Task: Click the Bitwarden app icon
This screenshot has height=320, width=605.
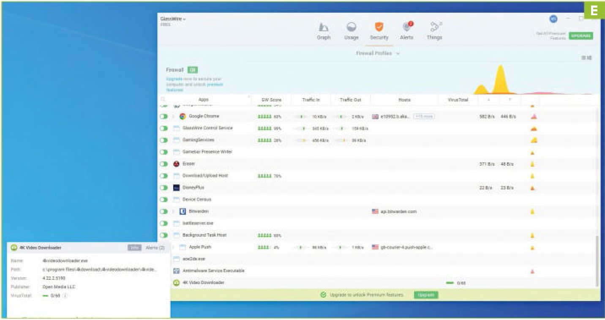Action: [183, 211]
